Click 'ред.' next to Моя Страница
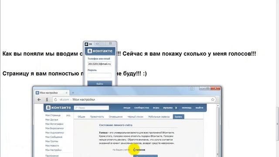Viewport: 279px width, 157px height. click(68, 115)
